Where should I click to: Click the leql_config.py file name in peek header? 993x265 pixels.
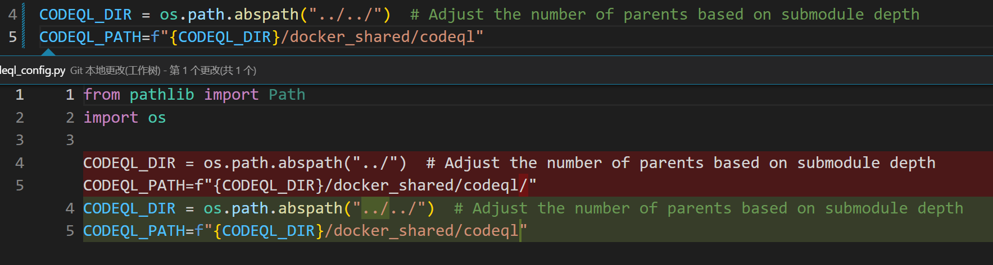coord(33,71)
